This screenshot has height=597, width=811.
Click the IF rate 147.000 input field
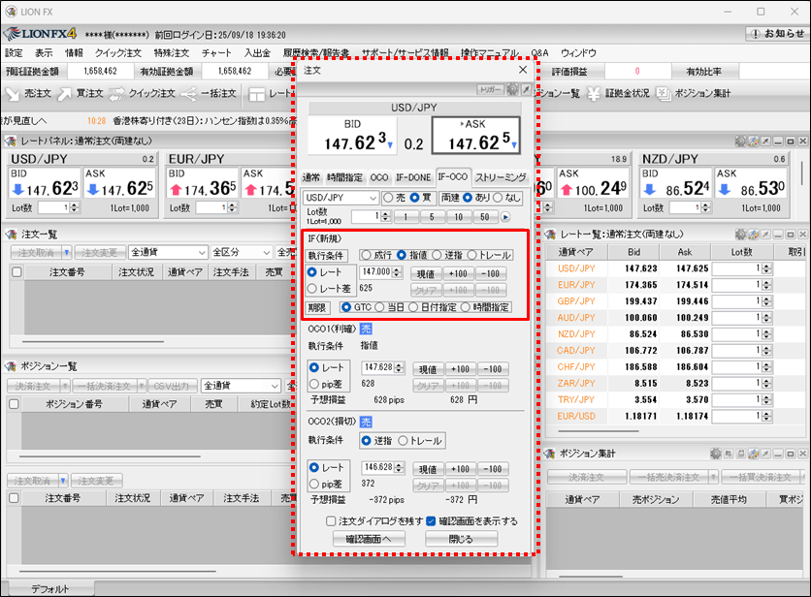coord(376,273)
